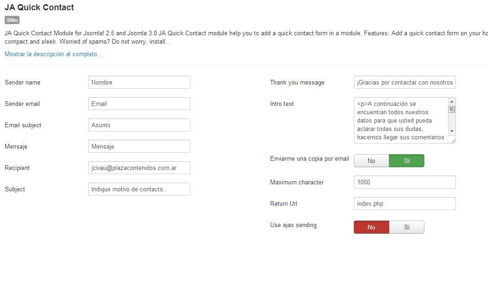Set Use ajax sending to Sí
The width and height of the screenshot is (488, 287).
(x=406, y=227)
